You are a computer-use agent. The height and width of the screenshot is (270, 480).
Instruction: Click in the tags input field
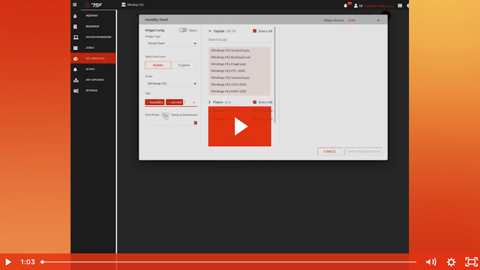(188, 102)
